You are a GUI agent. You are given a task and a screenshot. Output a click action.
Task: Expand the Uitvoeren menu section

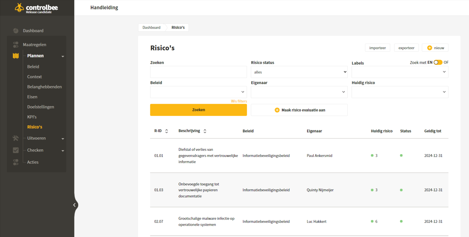click(63, 139)
